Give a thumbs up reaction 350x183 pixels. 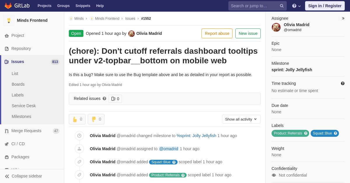point(77,119)
